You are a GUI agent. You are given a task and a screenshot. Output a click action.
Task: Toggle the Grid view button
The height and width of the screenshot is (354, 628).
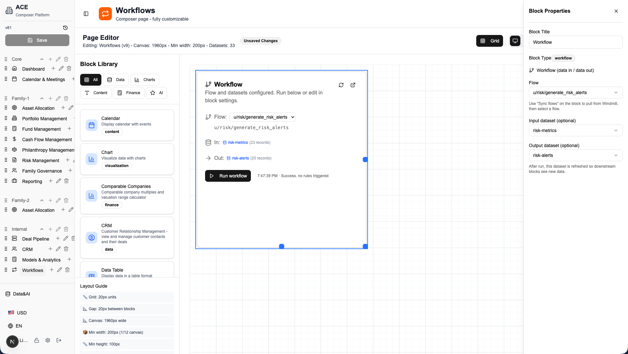tap(489, 41)
